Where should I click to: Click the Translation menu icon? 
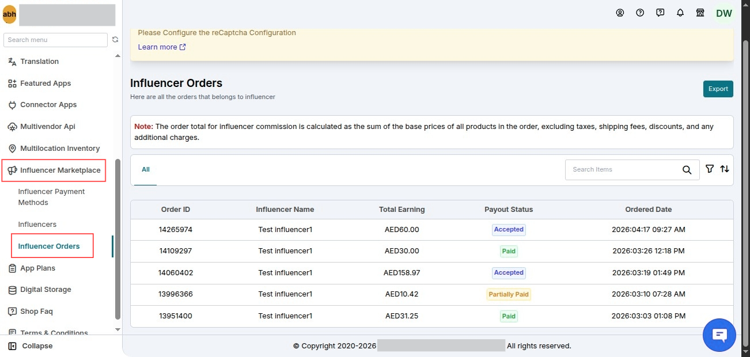(x=12, y=62)
